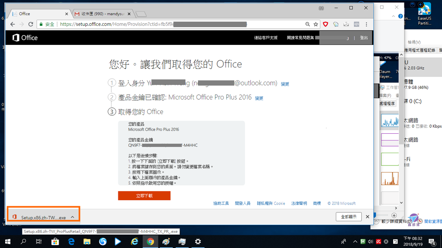Select 應用程式歷程記錄 tab in Task Manager
This screenshot has height=248, width=442.
tap(420, 50)
